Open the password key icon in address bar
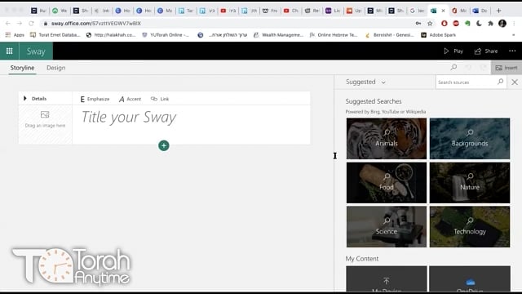 click(418, 24)
